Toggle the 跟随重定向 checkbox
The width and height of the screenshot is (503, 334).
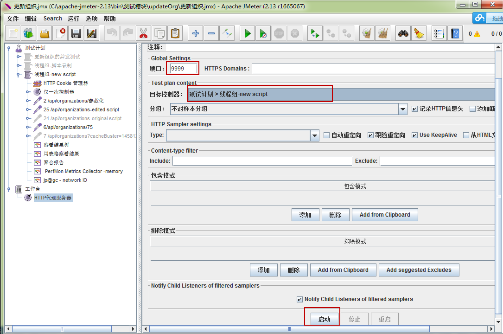370,135
